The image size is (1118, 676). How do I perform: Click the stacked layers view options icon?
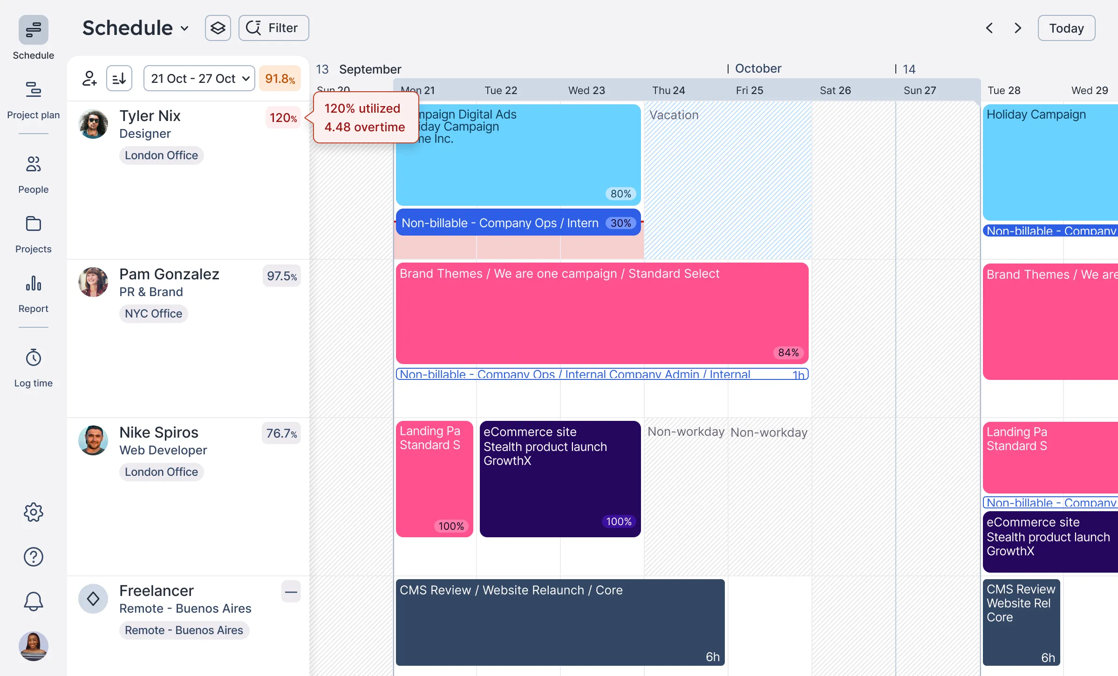(218, 27)
